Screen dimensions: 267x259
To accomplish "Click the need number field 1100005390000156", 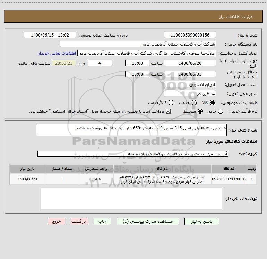I will [x=190, y=35].
